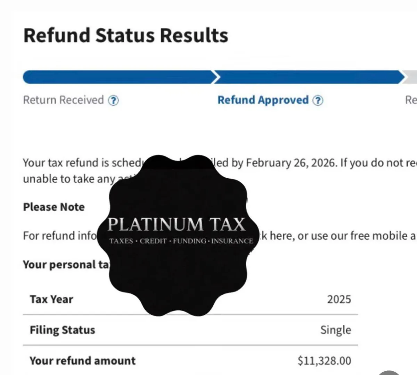This screenshot has width=417, height=375.
Task: Click the Refund Status Results heading
Action: [x=126, y=36]
